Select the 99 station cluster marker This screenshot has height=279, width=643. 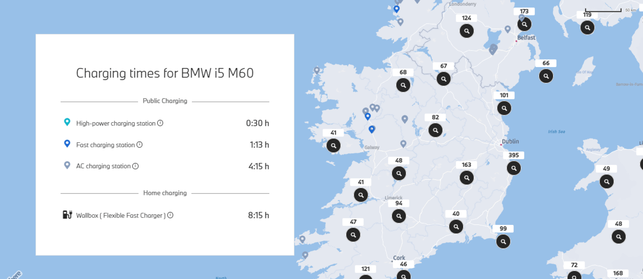(503, 241)
